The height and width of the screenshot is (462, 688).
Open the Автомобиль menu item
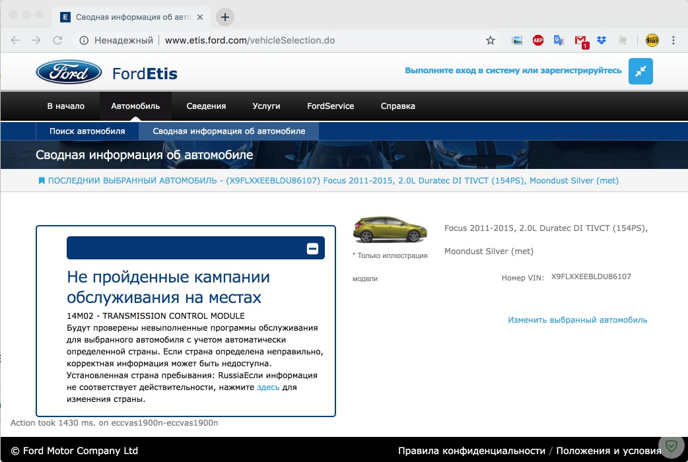click(x=135, y=106)
